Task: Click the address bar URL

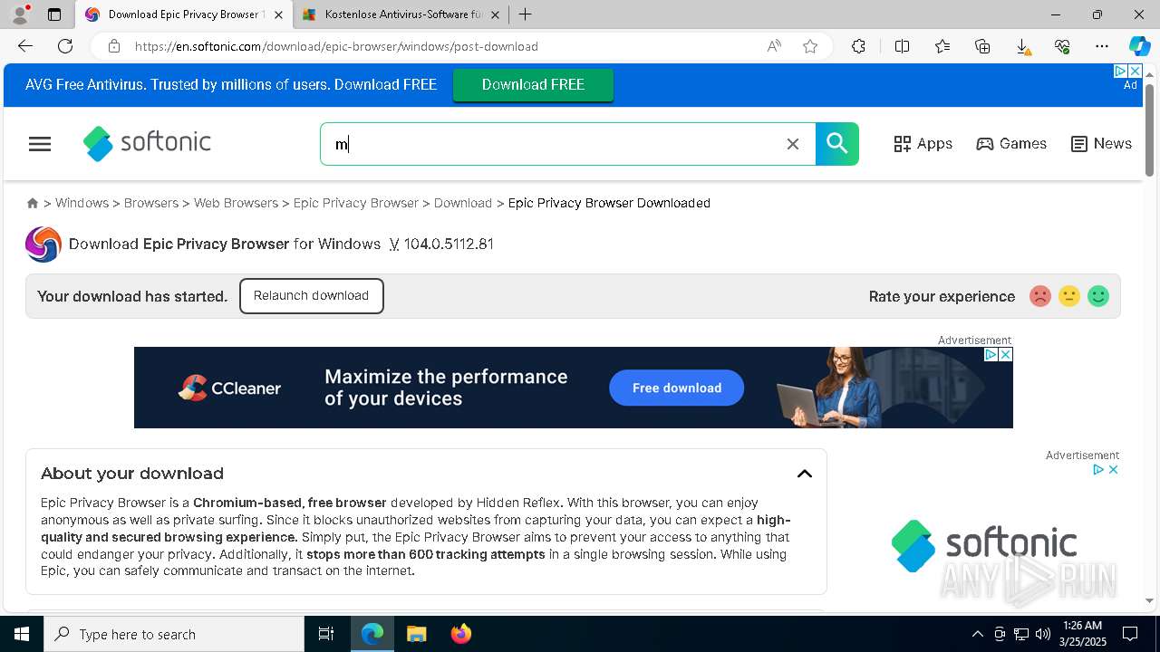Action: point(336,46)
